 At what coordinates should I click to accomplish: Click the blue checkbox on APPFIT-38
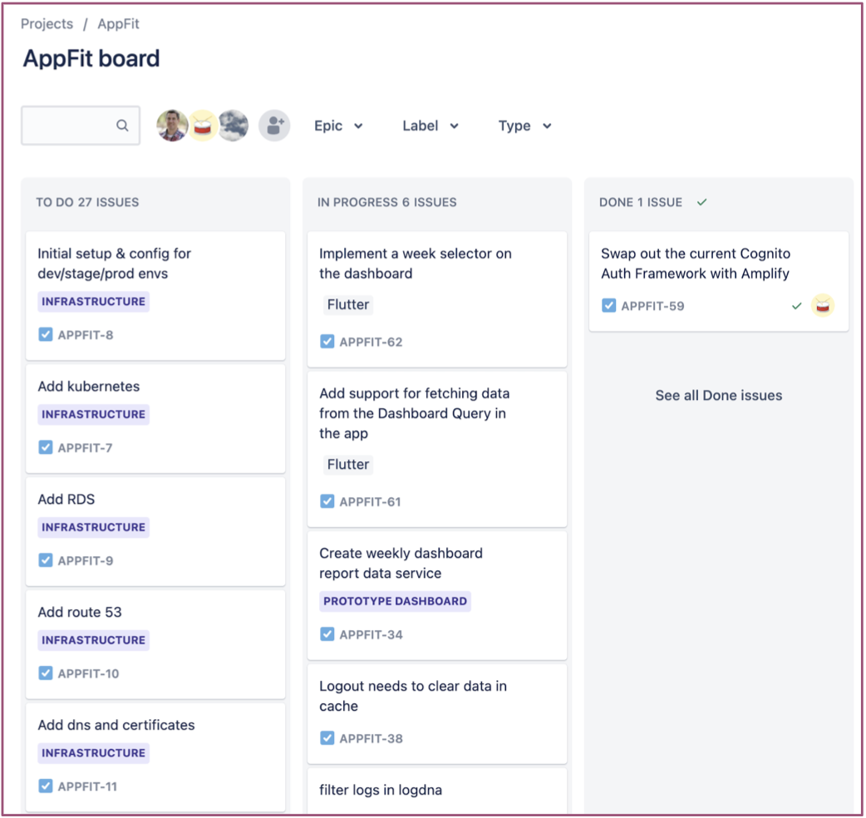click(327, 738)
